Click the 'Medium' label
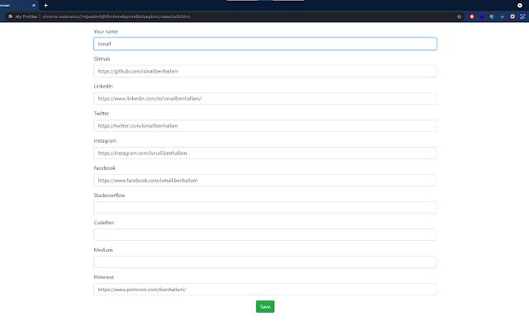 103,250
